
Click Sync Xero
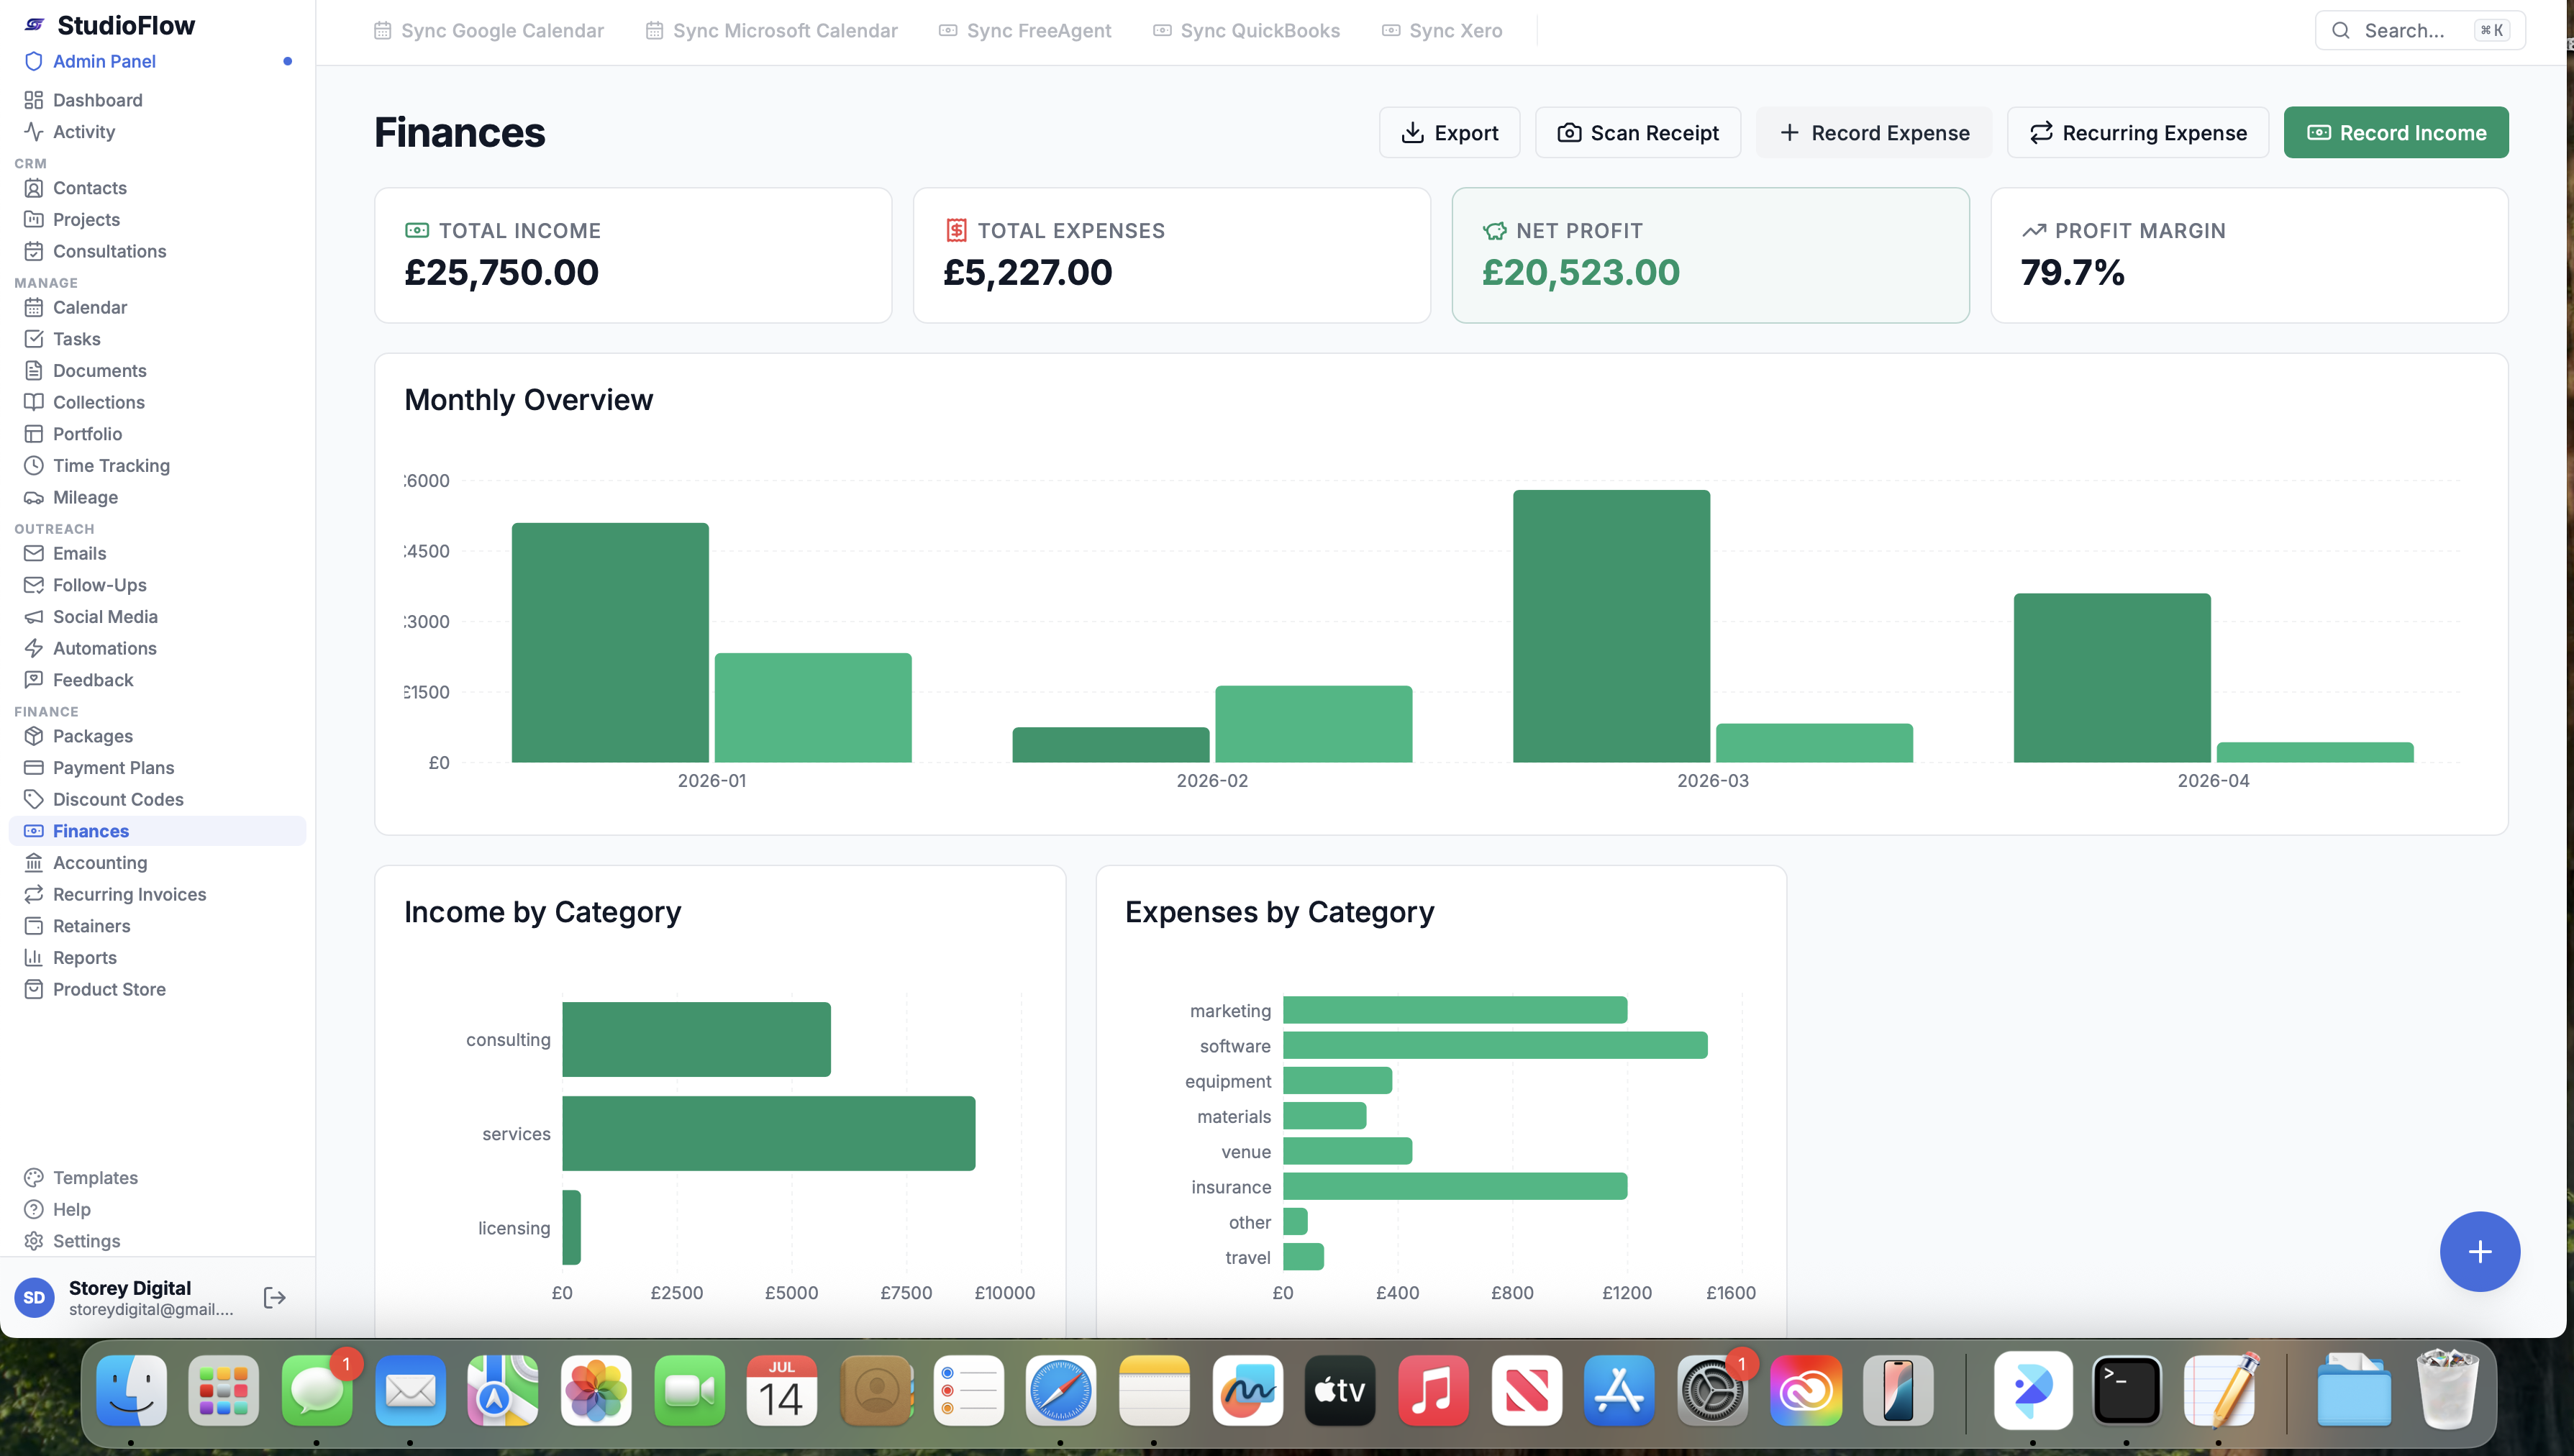1442,31
